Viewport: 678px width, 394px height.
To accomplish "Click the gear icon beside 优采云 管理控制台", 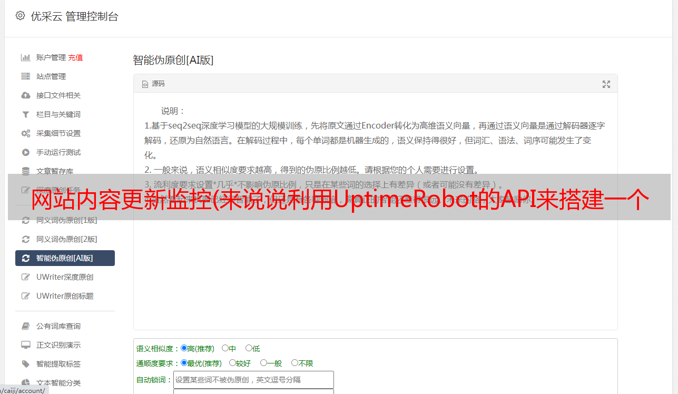I will [21, 16].
